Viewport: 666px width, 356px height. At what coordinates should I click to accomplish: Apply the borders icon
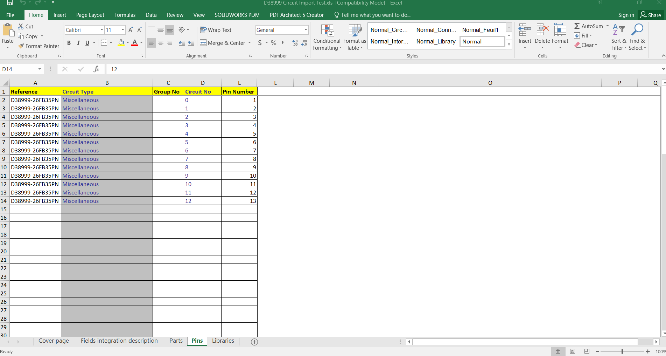click(x=104, y=43)
